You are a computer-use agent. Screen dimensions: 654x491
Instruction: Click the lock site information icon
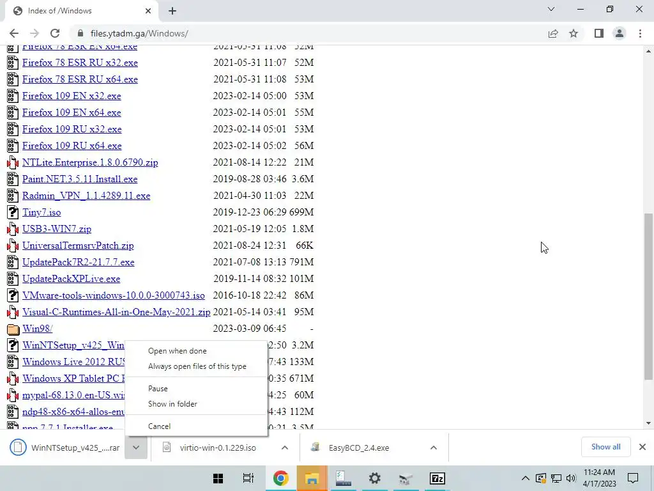pos(81,33)
